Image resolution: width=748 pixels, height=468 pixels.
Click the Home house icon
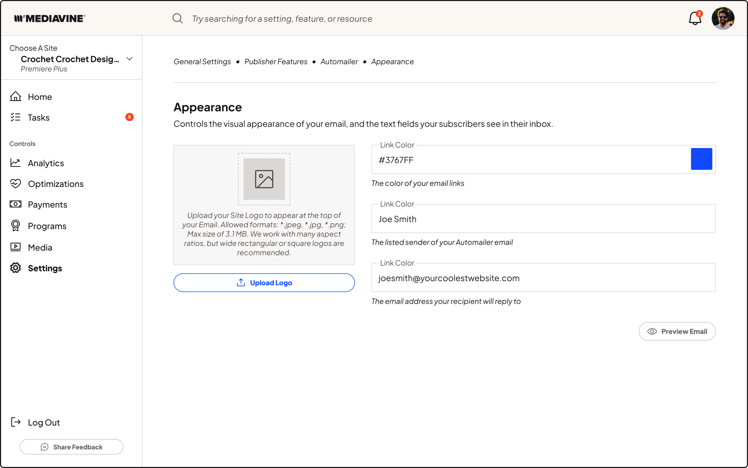pos(16,97)
